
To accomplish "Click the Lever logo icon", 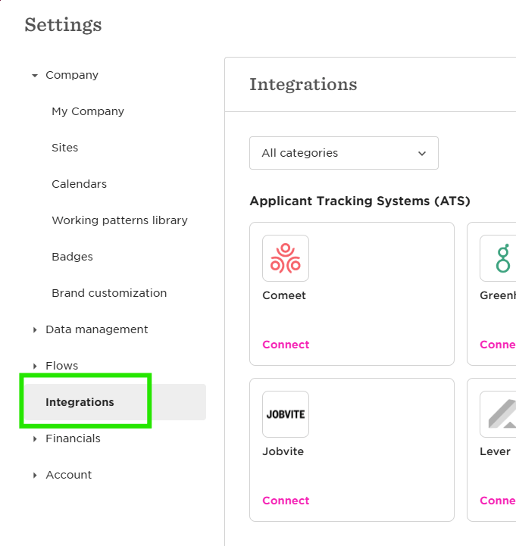I will point(498,414).
